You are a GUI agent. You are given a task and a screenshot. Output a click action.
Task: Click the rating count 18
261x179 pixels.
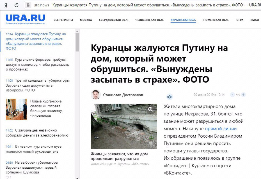pos(238,95)
